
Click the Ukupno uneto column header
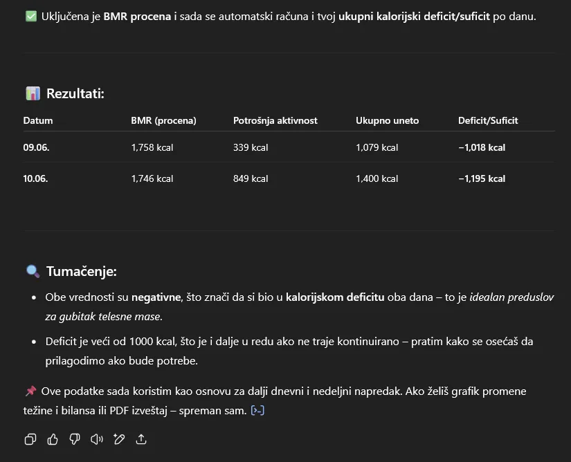click(x=387, y=121)
